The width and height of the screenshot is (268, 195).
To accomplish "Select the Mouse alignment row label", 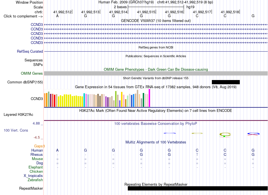I will (37, 159).
